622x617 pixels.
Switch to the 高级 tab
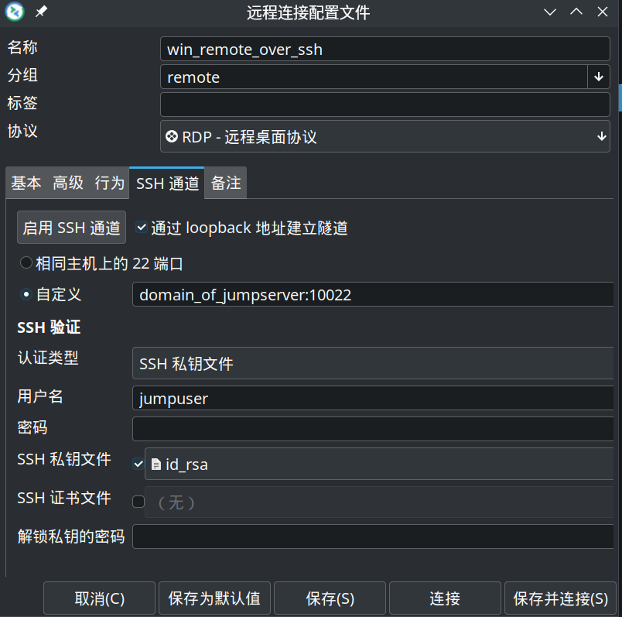pyautogui.click(x=68, y=183)
